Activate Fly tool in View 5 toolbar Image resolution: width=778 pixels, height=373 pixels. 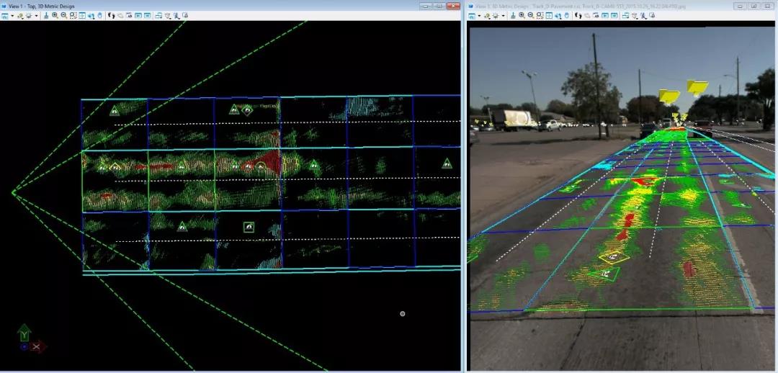pos(587,15)
